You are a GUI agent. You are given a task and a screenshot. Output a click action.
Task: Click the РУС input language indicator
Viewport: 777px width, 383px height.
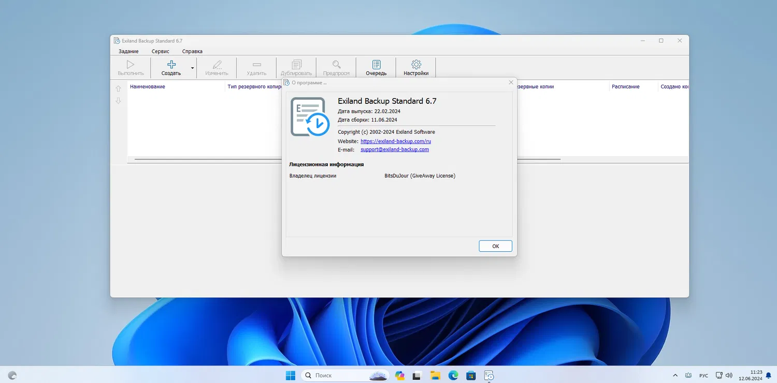704,376
